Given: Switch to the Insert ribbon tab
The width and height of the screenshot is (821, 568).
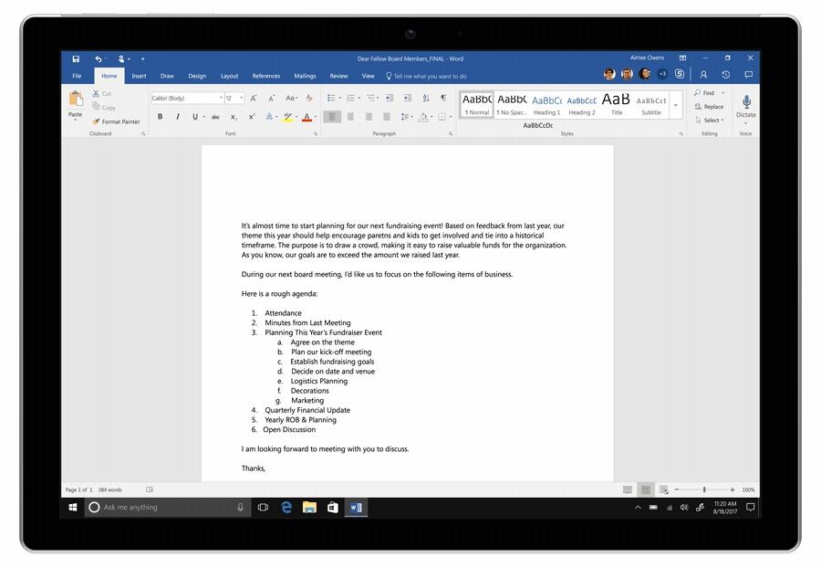Looking at the screenshot, I should click(139, 76).
